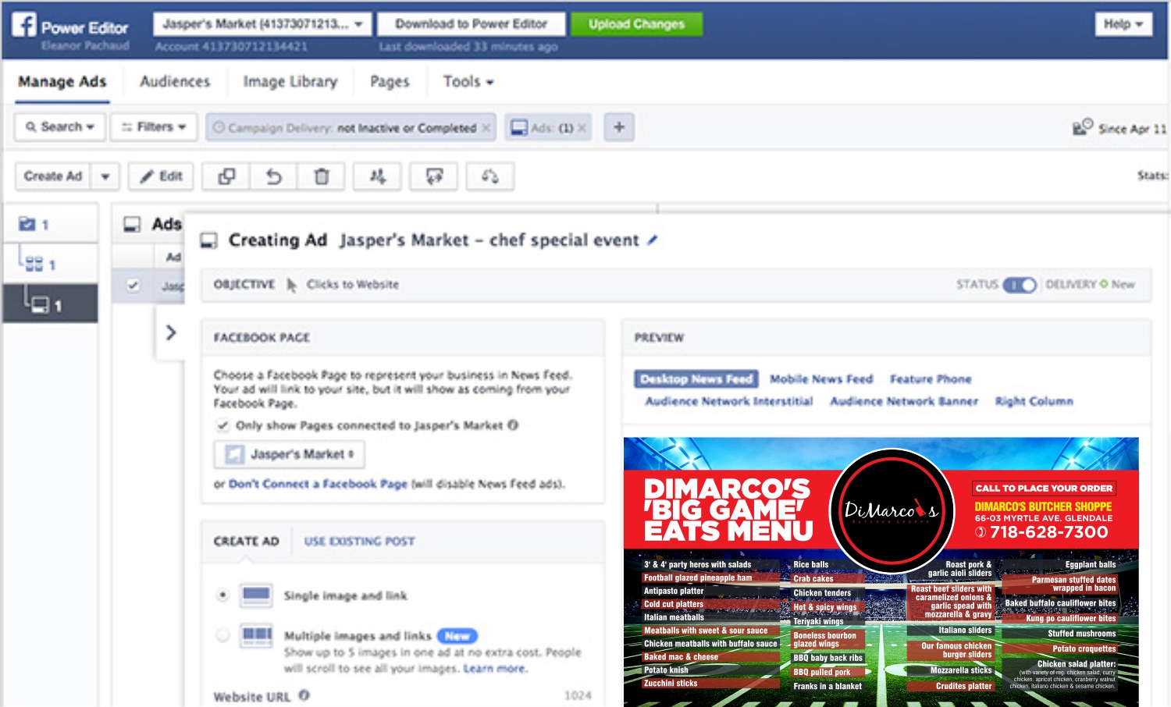The image size is (1171, 707).
Task: Add a filter with the plus button
Action: click(619, 127)
